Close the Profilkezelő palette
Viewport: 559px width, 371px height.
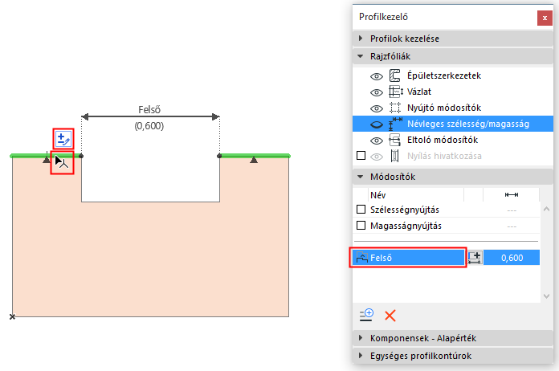tap(545, 18)
